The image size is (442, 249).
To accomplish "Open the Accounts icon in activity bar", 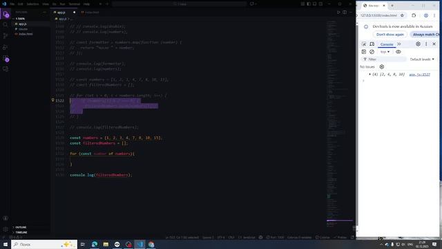I will pos(6,218).
